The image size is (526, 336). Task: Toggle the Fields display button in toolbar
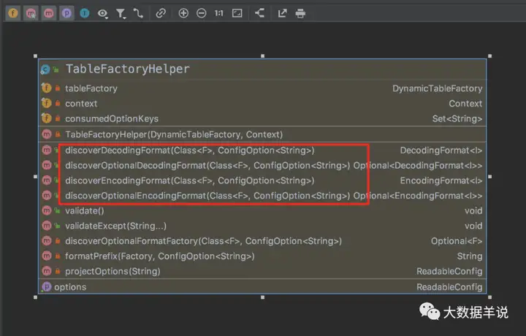point(13,13)
